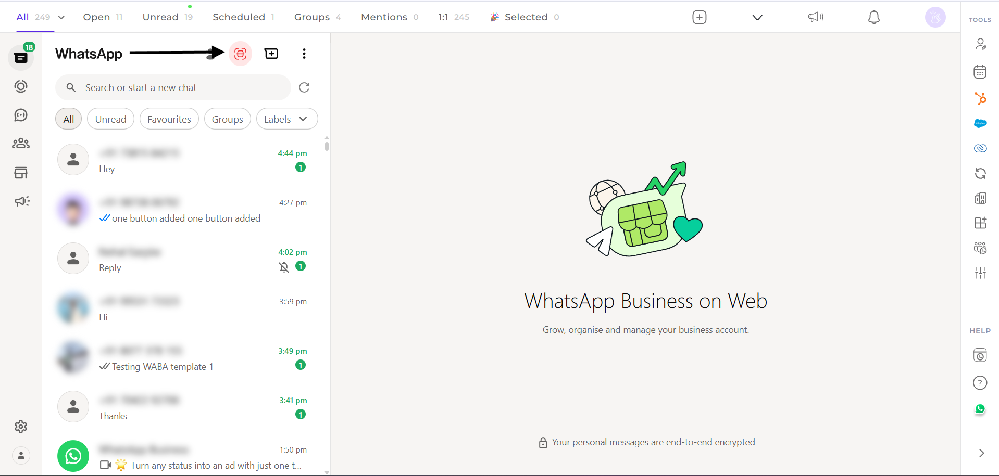
Task: Open the contact edit tool icon
Action: click(x=980, y=44)
